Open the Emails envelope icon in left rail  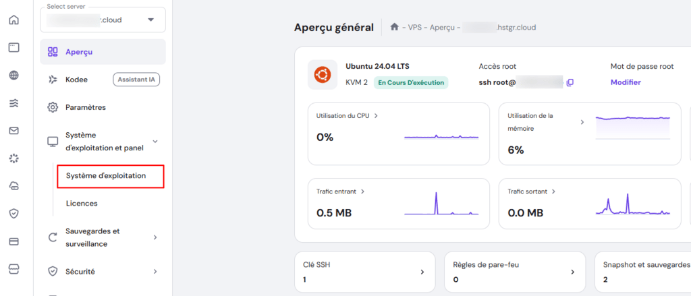14,131
